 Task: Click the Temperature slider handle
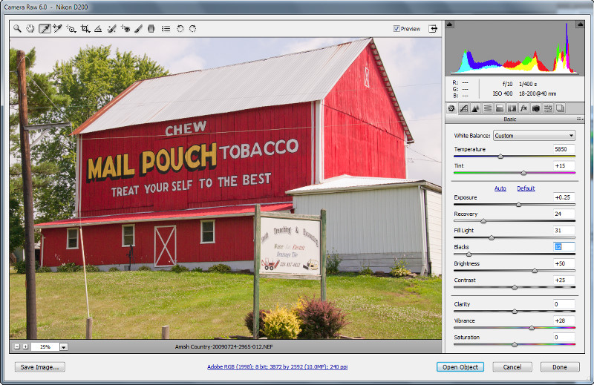(500, 156)
